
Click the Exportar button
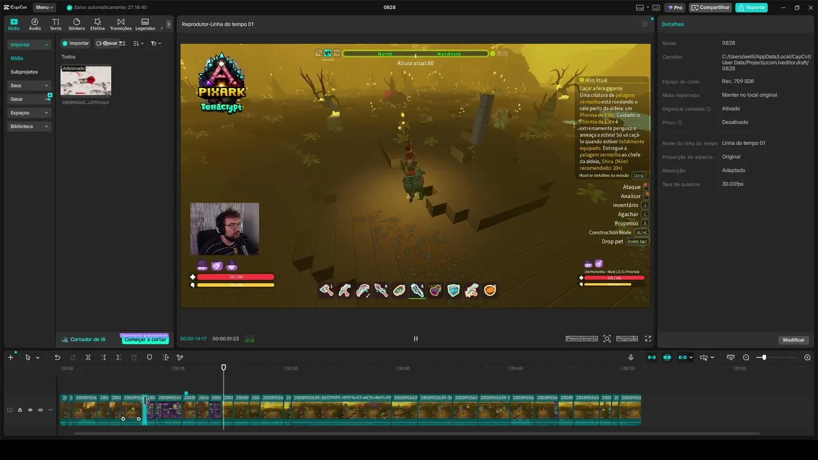coord(752,8)
